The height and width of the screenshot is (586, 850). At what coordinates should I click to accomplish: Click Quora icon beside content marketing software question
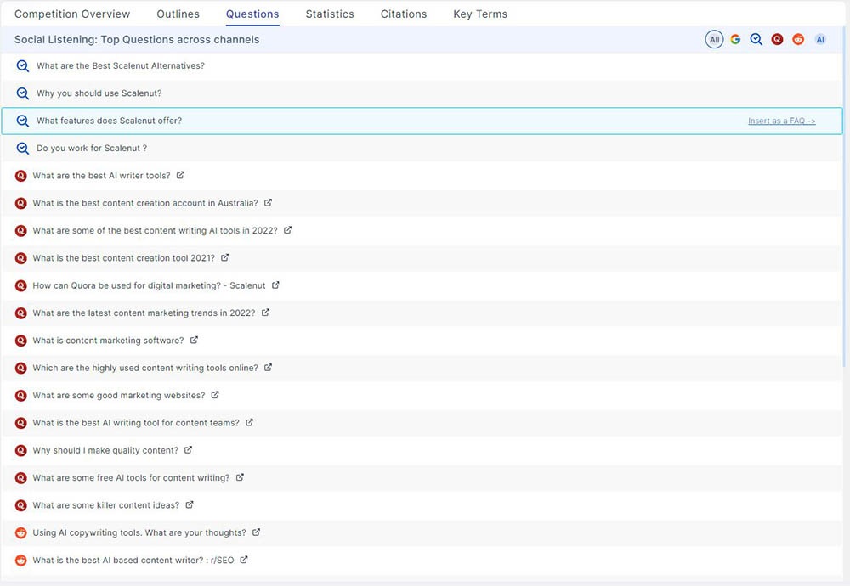click(x=21, y=341)
